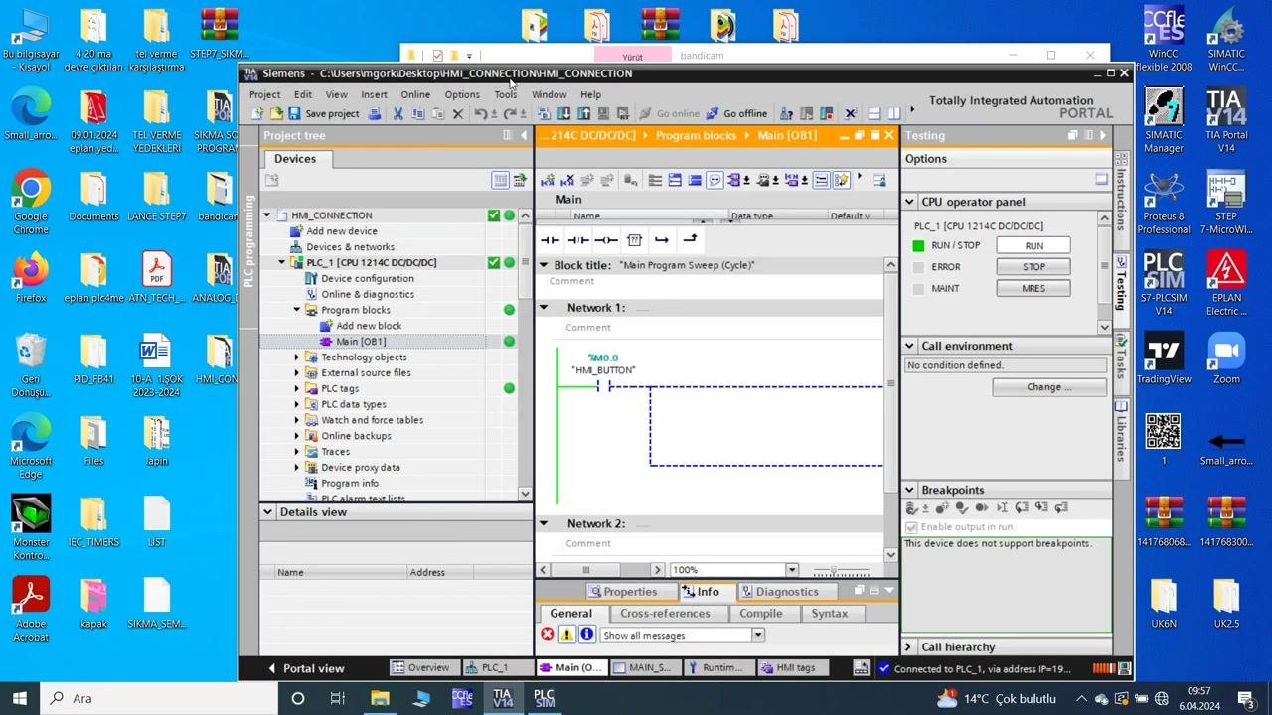Screen dimensions: 1272x715
Task: Expand the Watch and force tables folder
Action: pos(296,420)
